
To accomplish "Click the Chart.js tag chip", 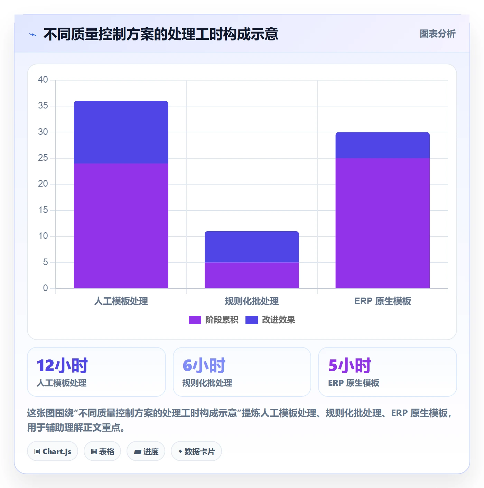I will pyautogui.click(x=53, y=451).
